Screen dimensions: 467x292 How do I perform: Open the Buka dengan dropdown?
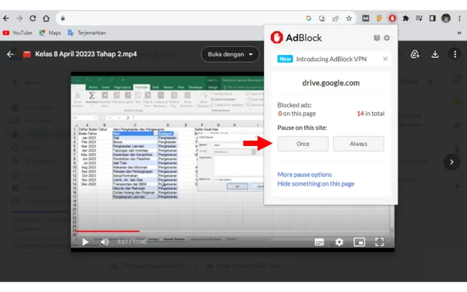(x=230, y=54)
